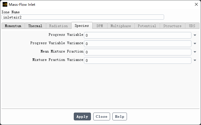The height and width of the screenshot is (125, 201).
Task: Click the UDS tab
Action: click(192, 26)
